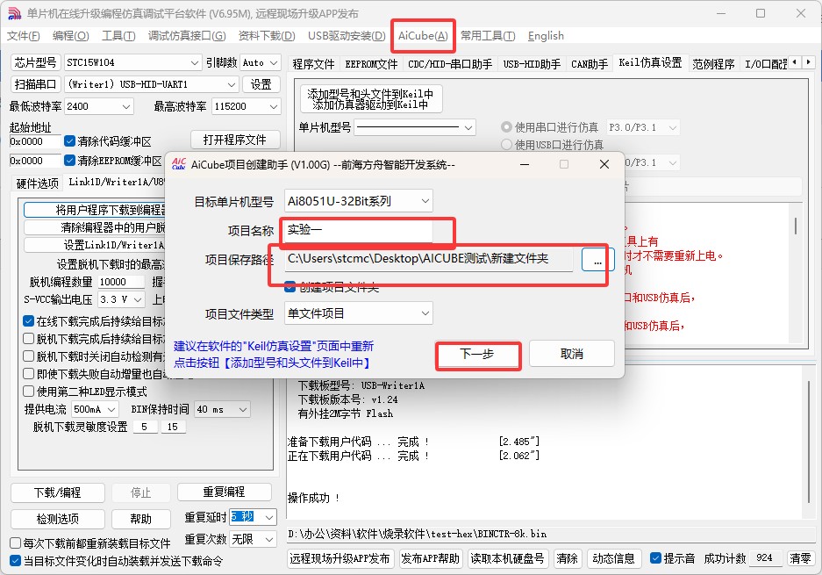
Task: Select the Keil仿真设置 tab
Action: pyautogui.click(x=650, y=63)
